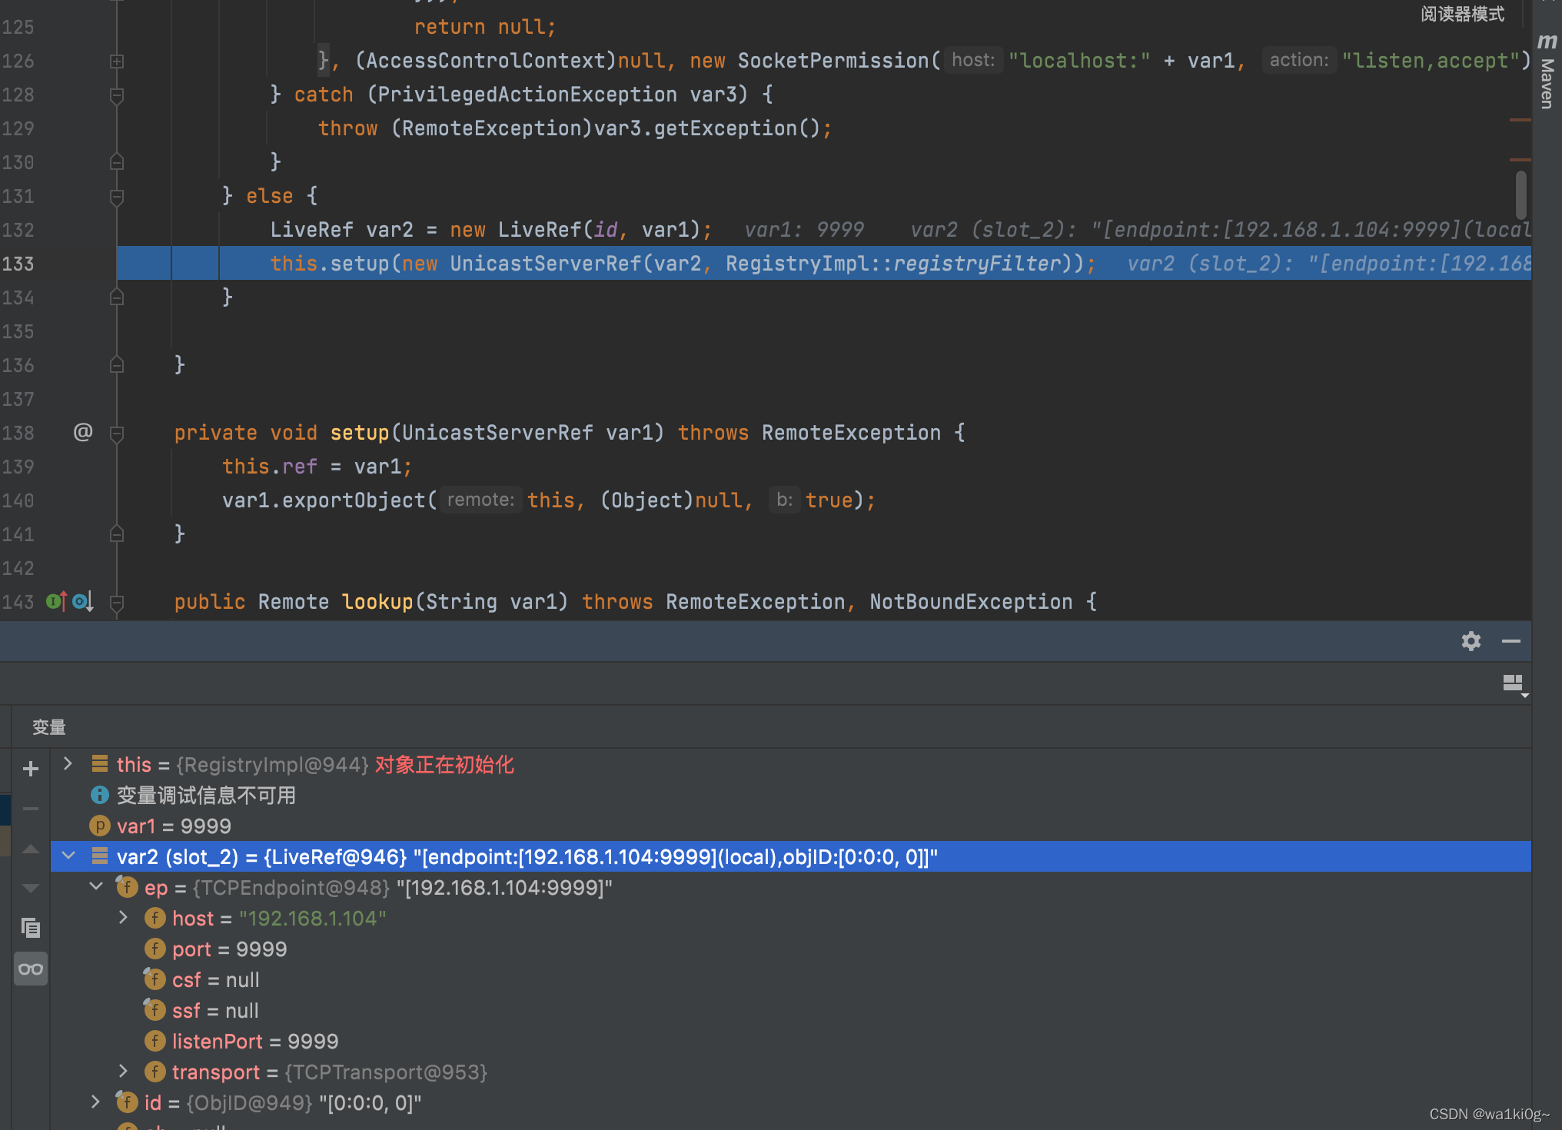Click the setup method name on line 138

pyautogui.click(x=359, y=433)
